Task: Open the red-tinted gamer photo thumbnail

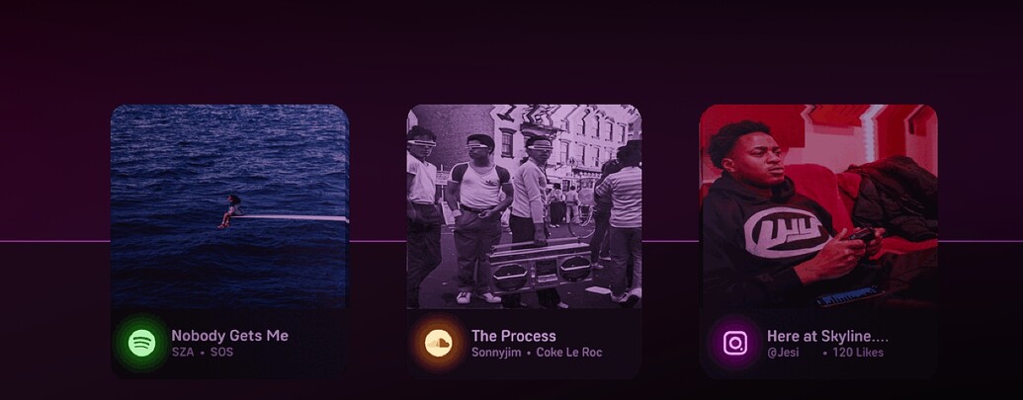Action: tap(818, 206)
